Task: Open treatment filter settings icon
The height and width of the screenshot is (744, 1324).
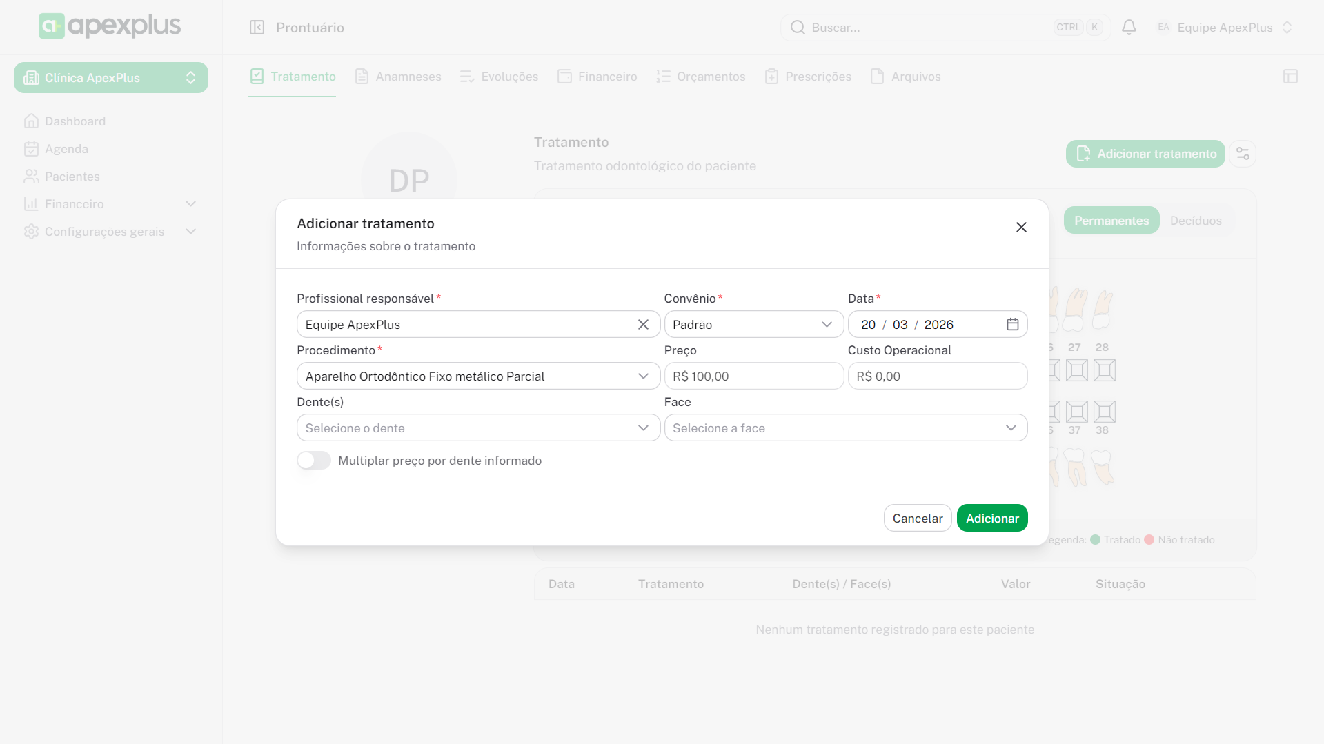Action: [x=1243, y=154]
